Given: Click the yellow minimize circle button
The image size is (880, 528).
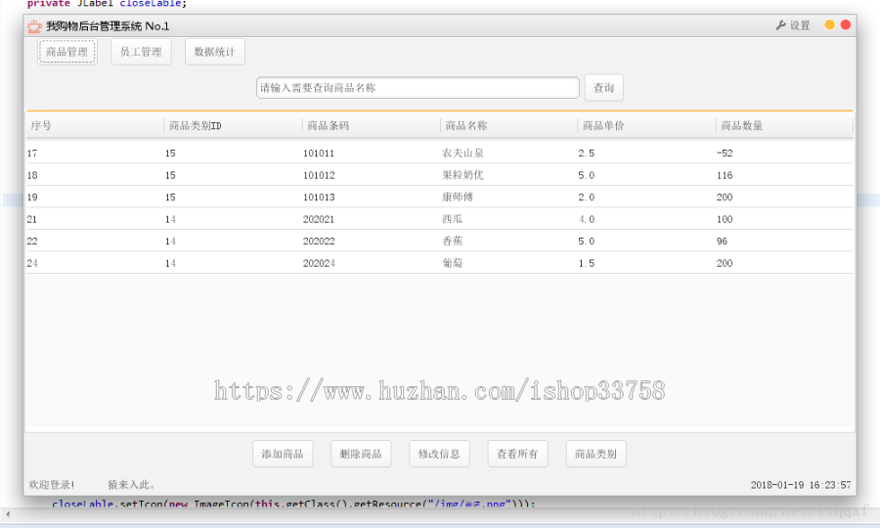Looking at the screenshot, I should tap(829, 24).
